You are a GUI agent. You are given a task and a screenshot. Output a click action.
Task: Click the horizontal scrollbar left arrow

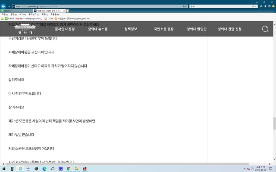click(3, 164)
